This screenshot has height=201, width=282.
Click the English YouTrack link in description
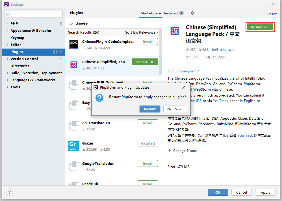click(x=220, y=101)
